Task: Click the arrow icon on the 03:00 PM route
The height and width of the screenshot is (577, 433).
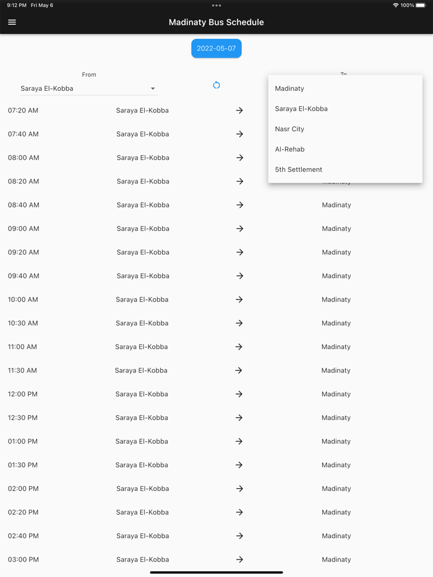Action: pyautogui.click(x=239, y=559)
